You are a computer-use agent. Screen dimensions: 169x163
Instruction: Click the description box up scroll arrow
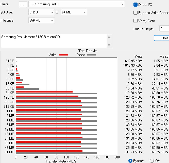pos(109,37)
